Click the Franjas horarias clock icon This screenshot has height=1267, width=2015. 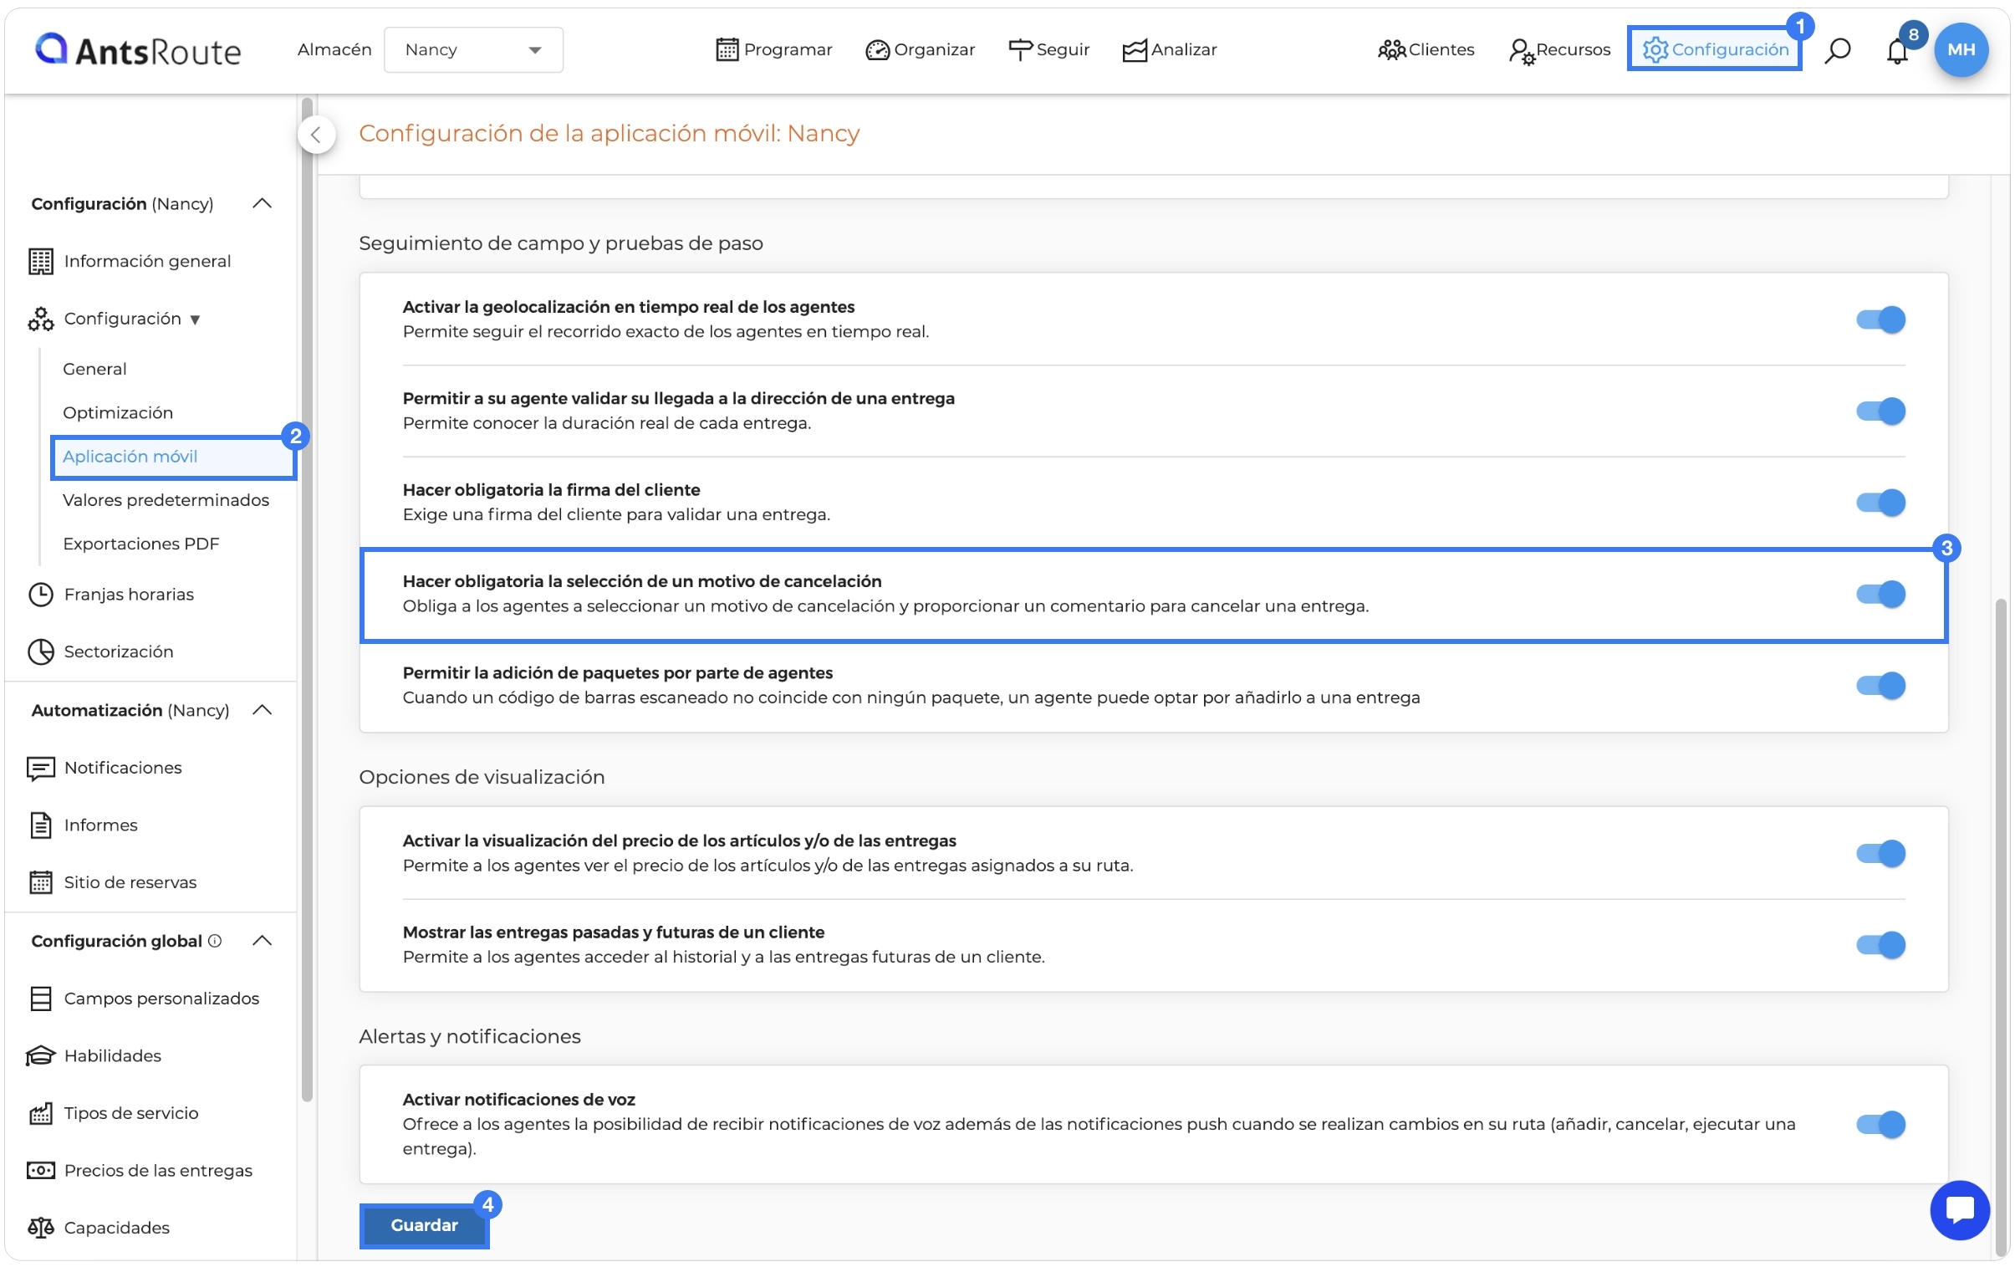point(40,594)
